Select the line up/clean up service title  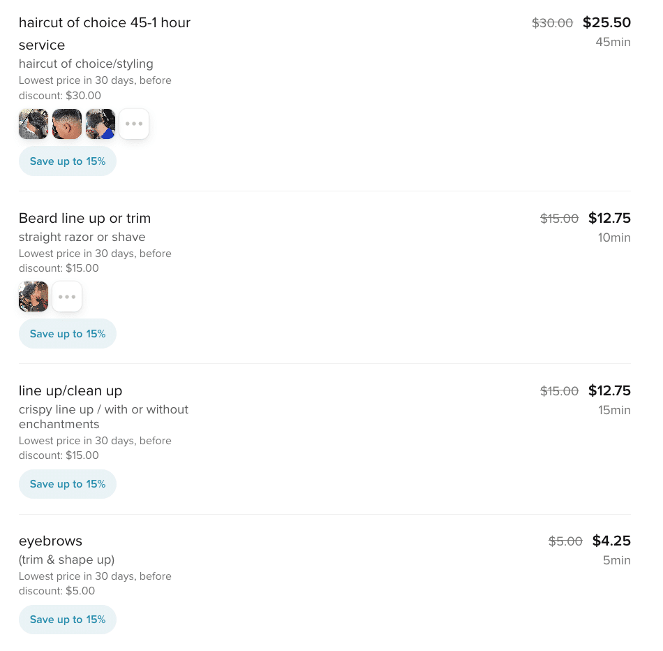70,390
